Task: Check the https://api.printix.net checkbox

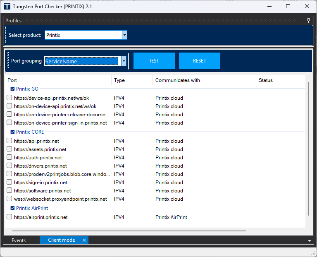Action: point(10,141)
